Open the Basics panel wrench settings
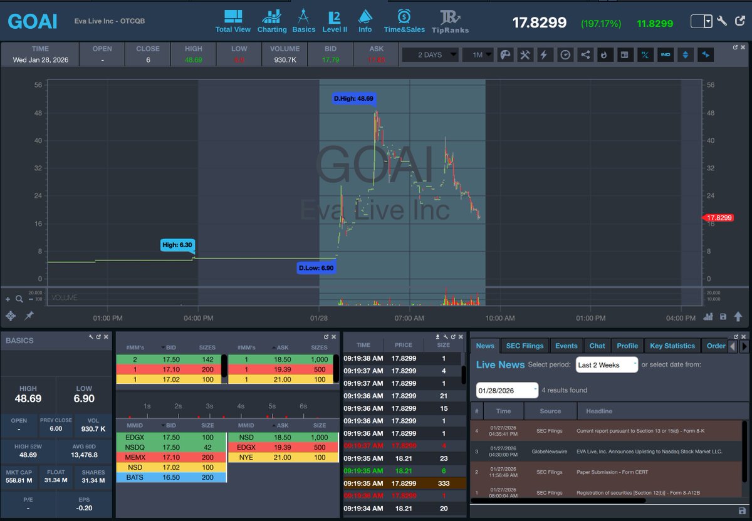752x521 pixels. pos(91,337)
